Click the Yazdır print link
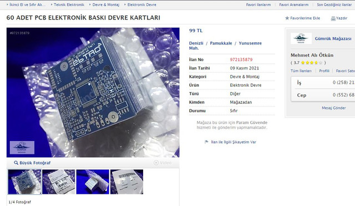The image size is (355, 206). coord(342,18)
